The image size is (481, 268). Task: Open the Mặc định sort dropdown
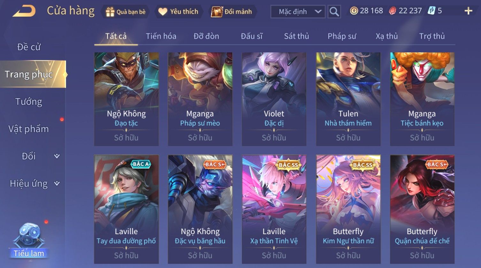pyautogui.click(x=298, y=12)
